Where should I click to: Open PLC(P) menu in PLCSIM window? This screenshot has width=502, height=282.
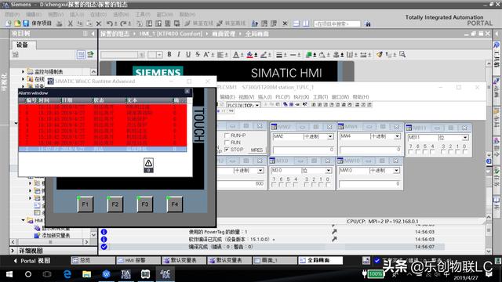point(282,97)
